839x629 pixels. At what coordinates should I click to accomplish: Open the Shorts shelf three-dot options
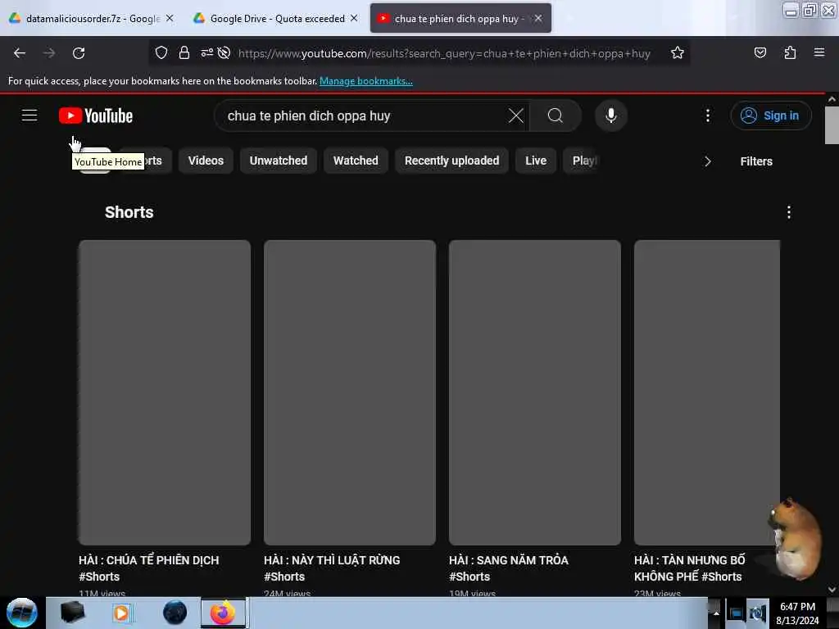[789, 212]
